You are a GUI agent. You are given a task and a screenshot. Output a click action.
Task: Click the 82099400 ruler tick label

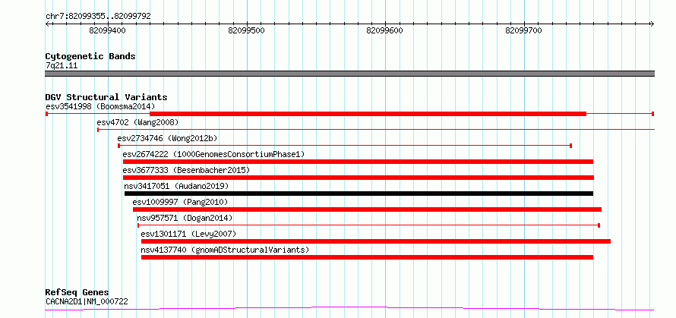107,30
